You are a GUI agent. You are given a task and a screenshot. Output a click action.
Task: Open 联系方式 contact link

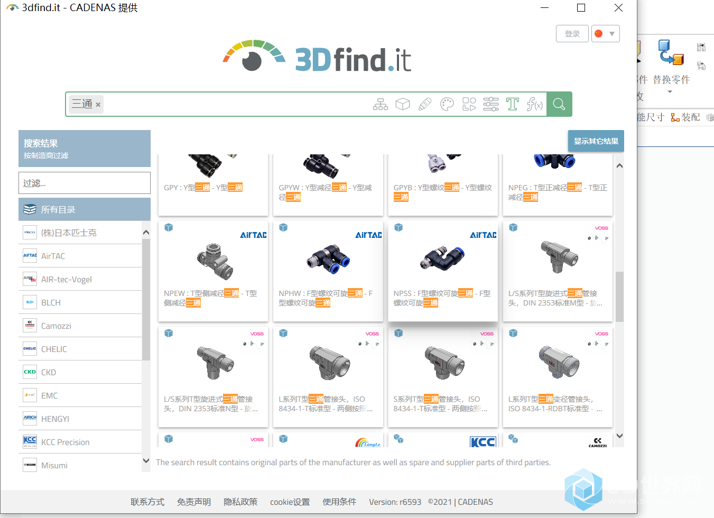147,502
